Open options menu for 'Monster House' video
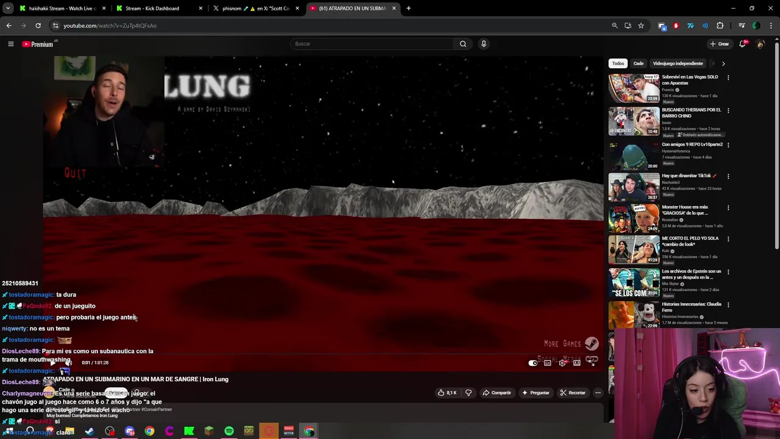 [728, 207]
